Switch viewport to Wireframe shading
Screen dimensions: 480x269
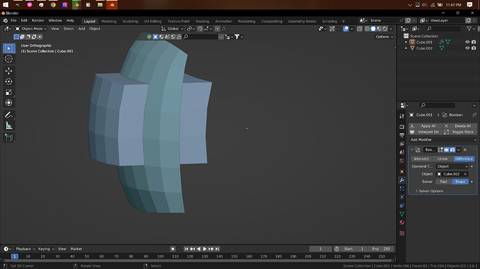(367, 28)
